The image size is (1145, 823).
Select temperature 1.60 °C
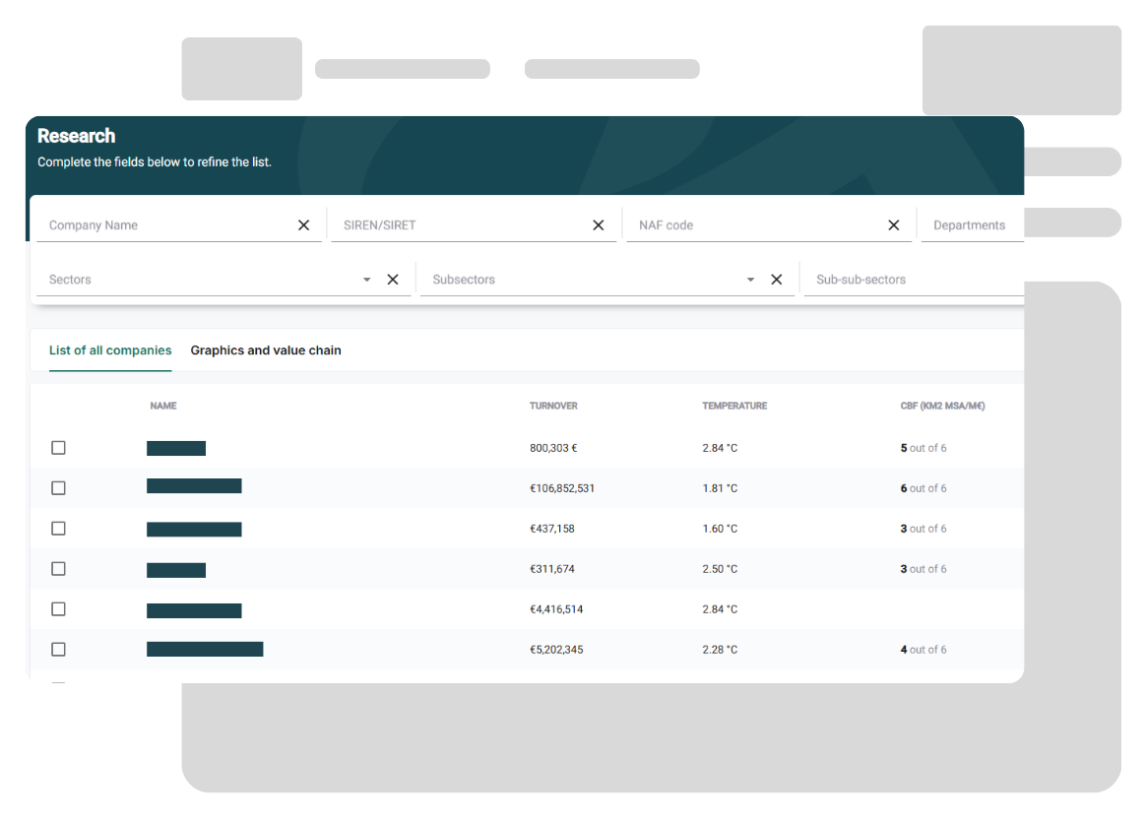720,528
